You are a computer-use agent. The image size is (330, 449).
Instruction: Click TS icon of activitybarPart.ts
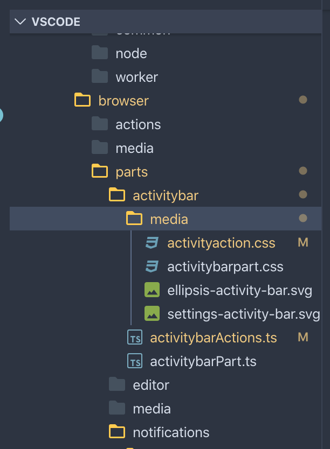coord(135,361)
